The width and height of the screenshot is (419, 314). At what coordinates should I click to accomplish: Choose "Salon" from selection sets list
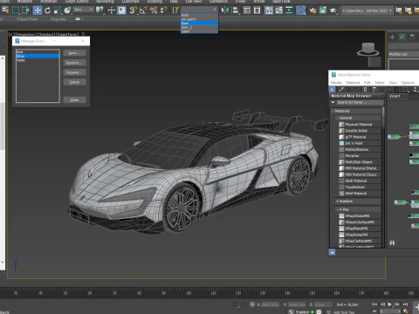(199, 31)
